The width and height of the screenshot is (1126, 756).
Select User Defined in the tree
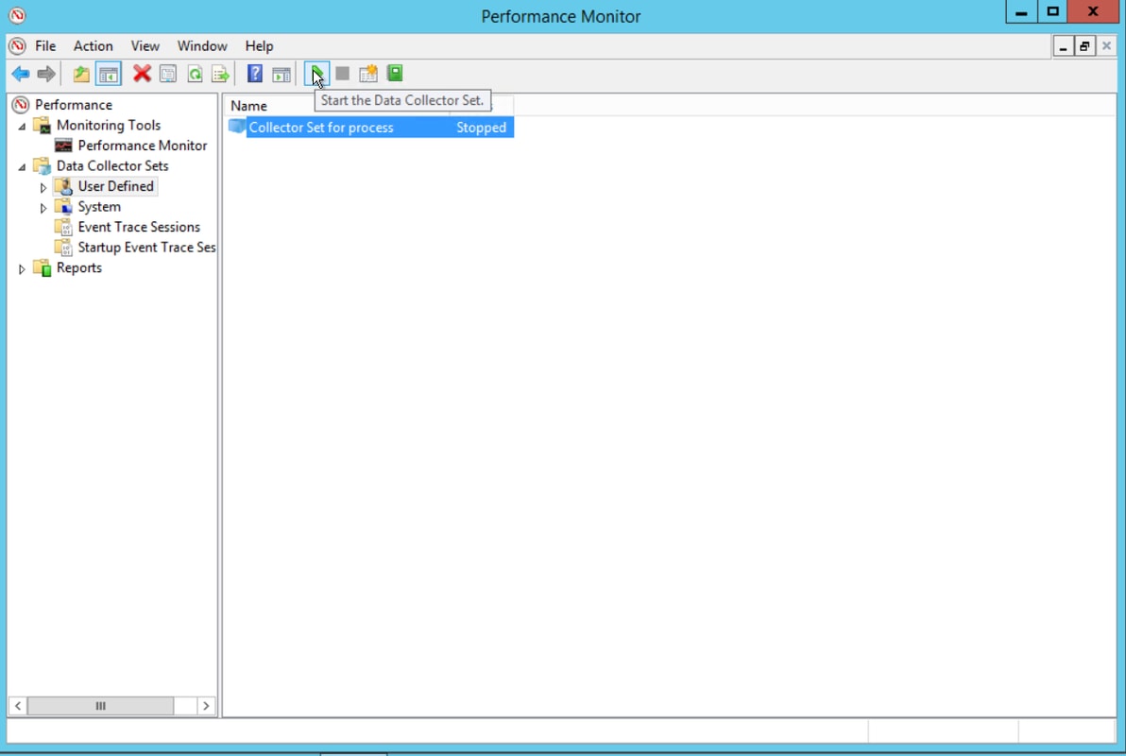[x=115, y=186]
